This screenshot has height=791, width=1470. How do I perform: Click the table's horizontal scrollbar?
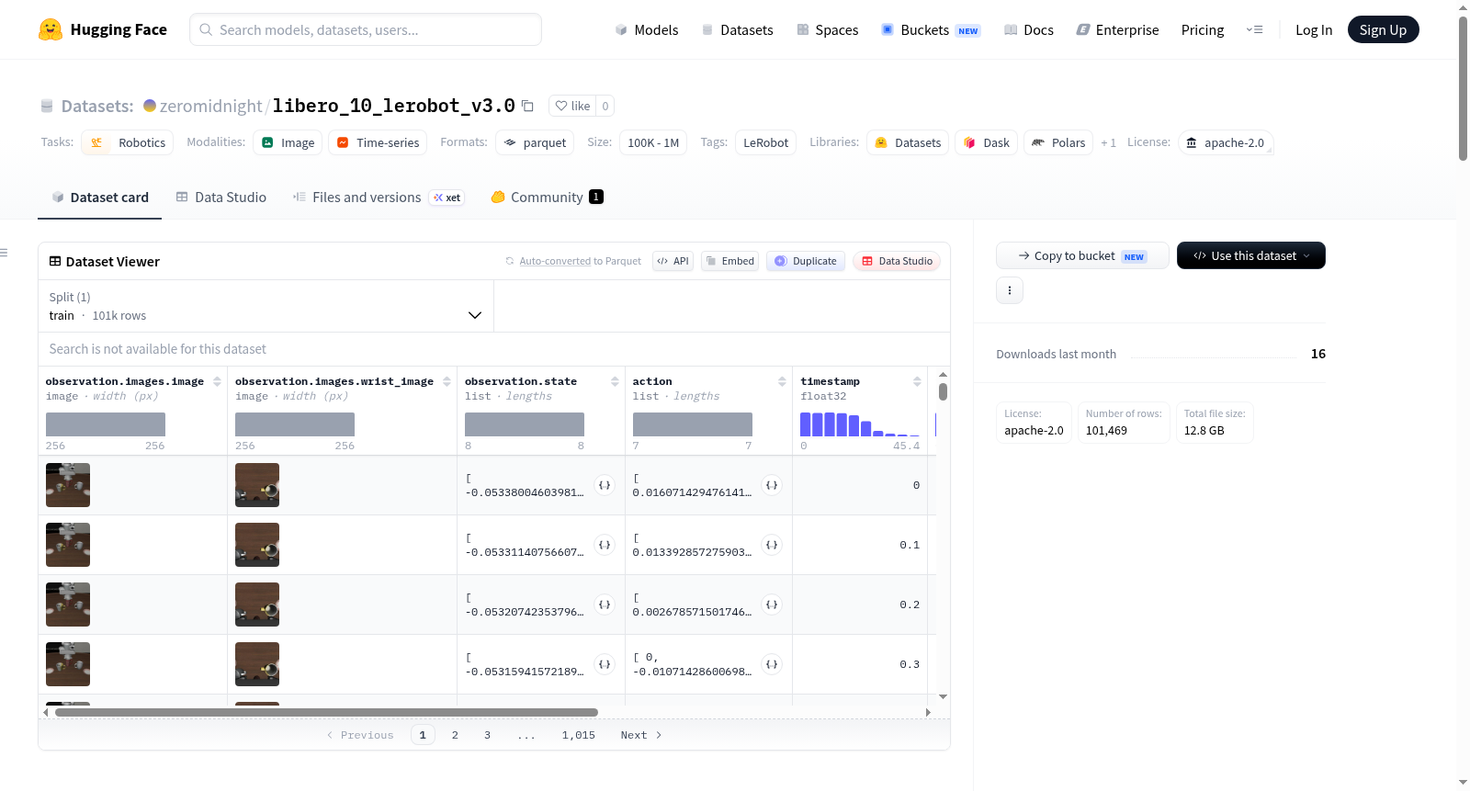pos(326,712)
